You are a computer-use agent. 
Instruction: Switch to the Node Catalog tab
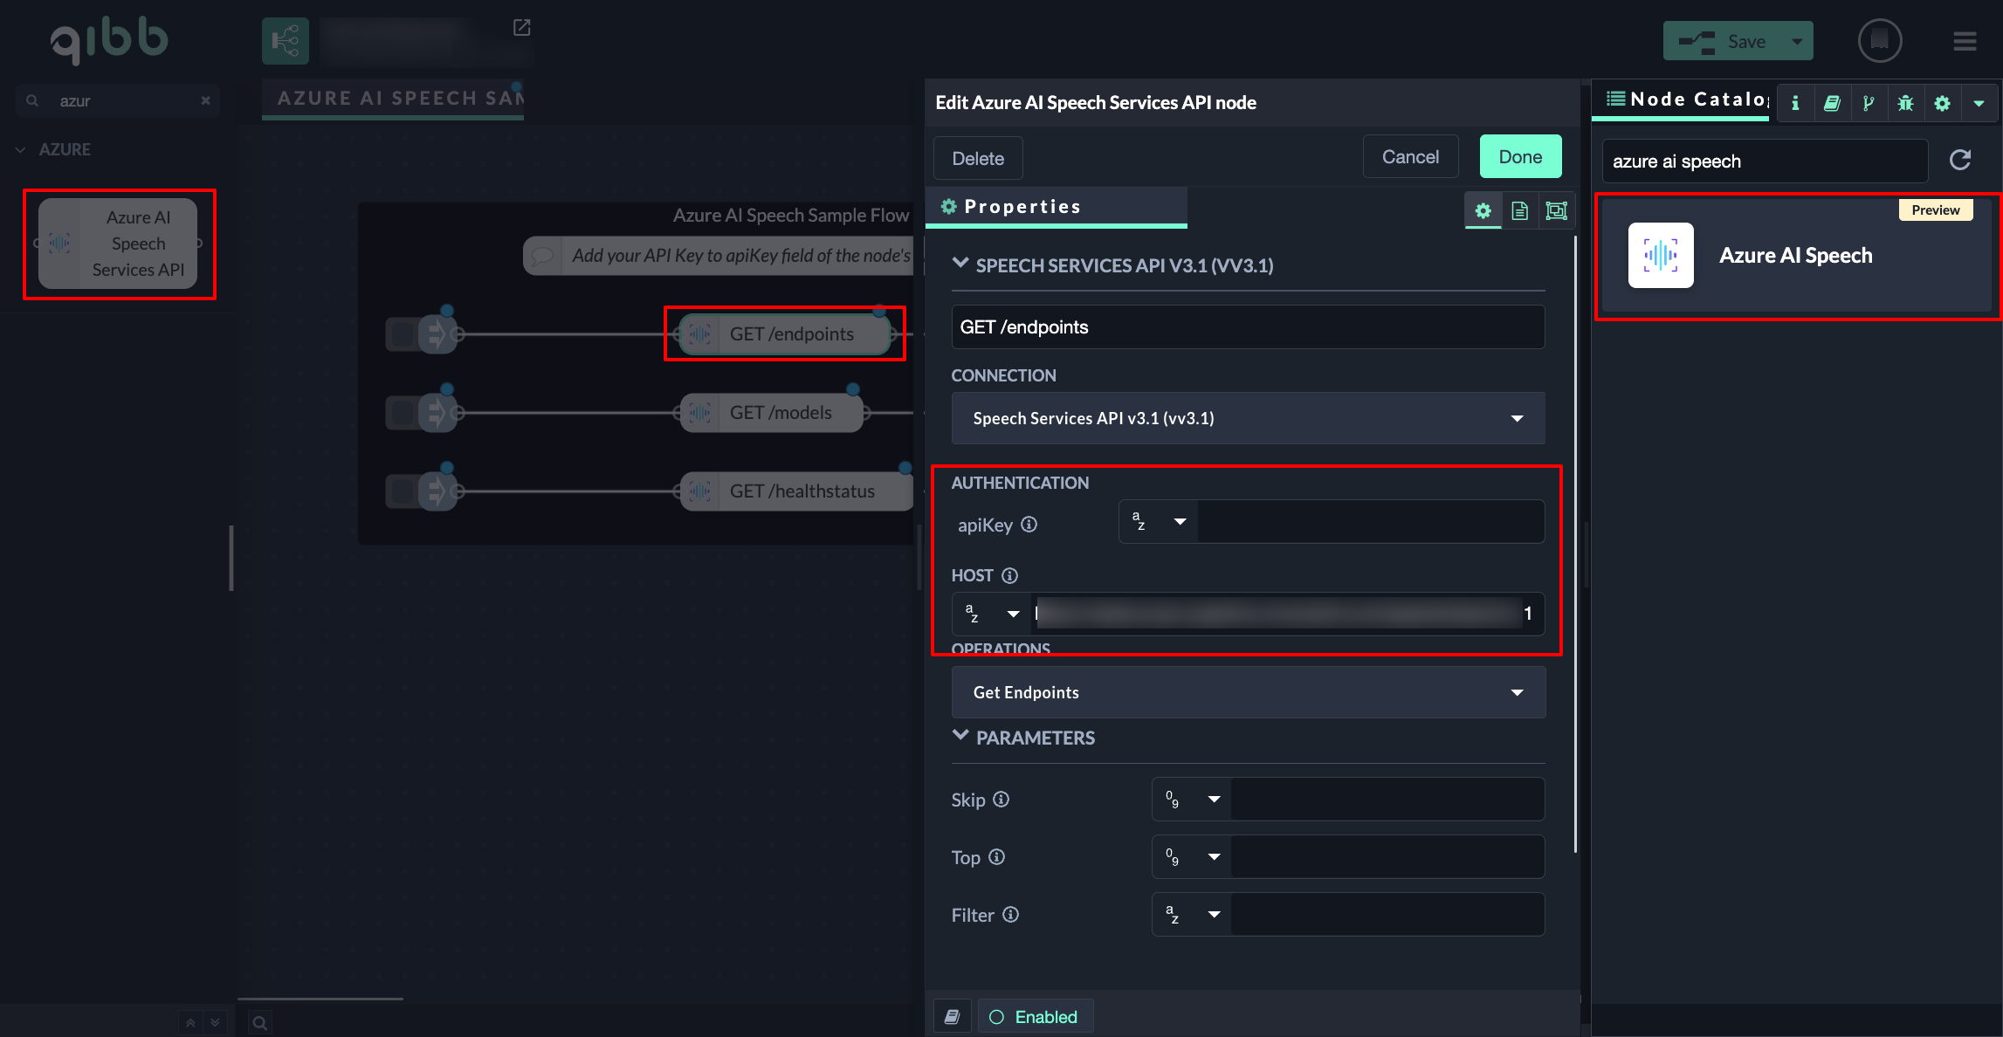click(1685, 100)
